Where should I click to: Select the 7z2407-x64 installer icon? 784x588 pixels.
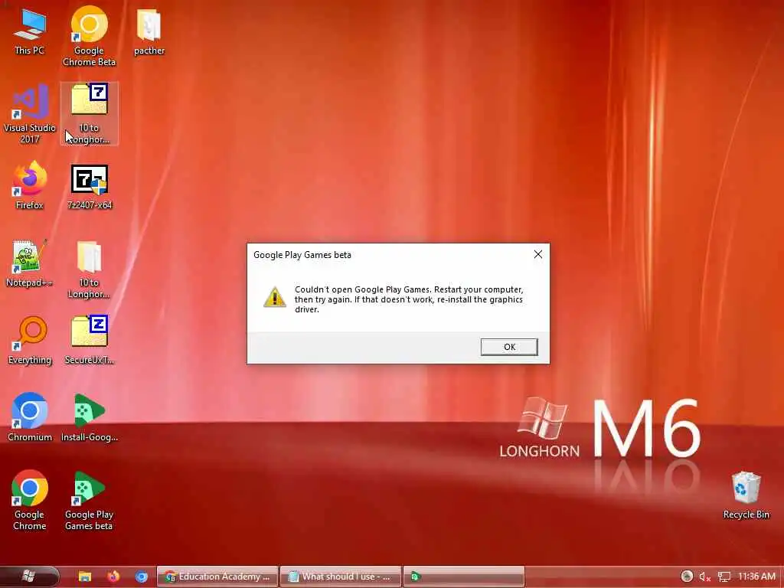[89, 187]
